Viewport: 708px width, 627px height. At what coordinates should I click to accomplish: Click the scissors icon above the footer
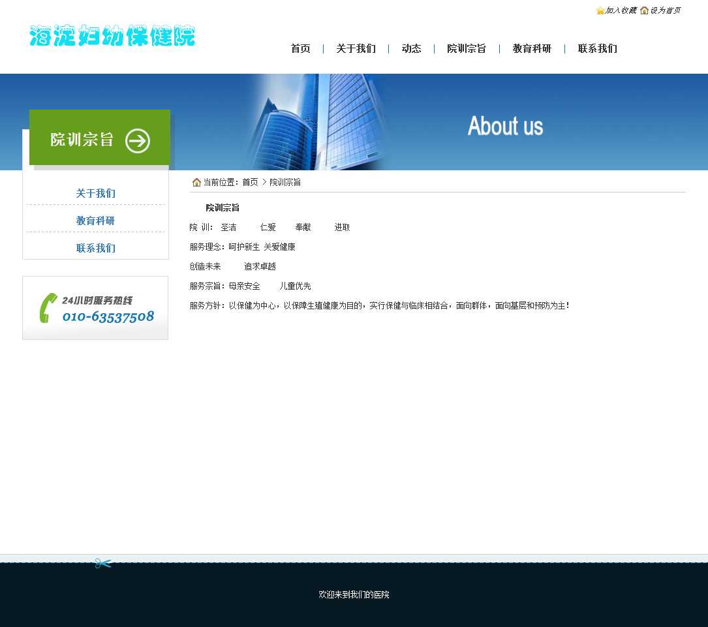103,563
